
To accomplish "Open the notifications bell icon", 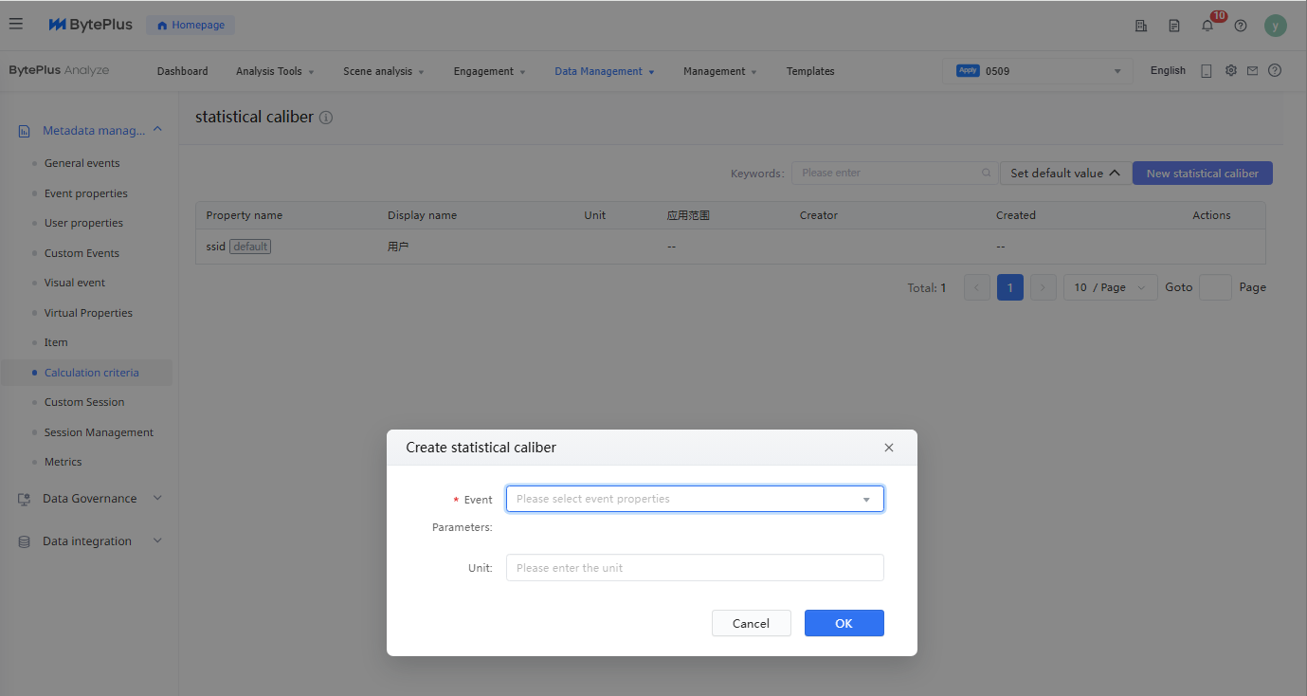I will click(x=1207, y=26).
